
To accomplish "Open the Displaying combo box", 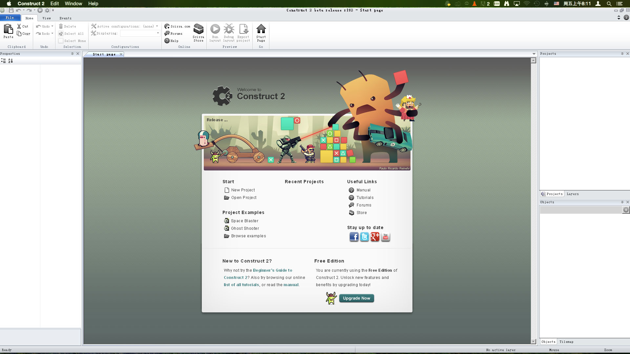I will click(140, 33).
